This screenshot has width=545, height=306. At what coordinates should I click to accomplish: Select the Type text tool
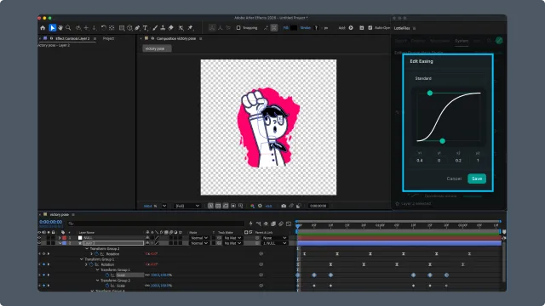click(x=146, y=28)
